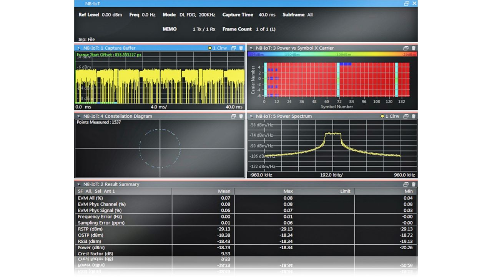Delete the Constellation Diagram window via trash icon
This screenshot has width=492, height=277.
241,116
